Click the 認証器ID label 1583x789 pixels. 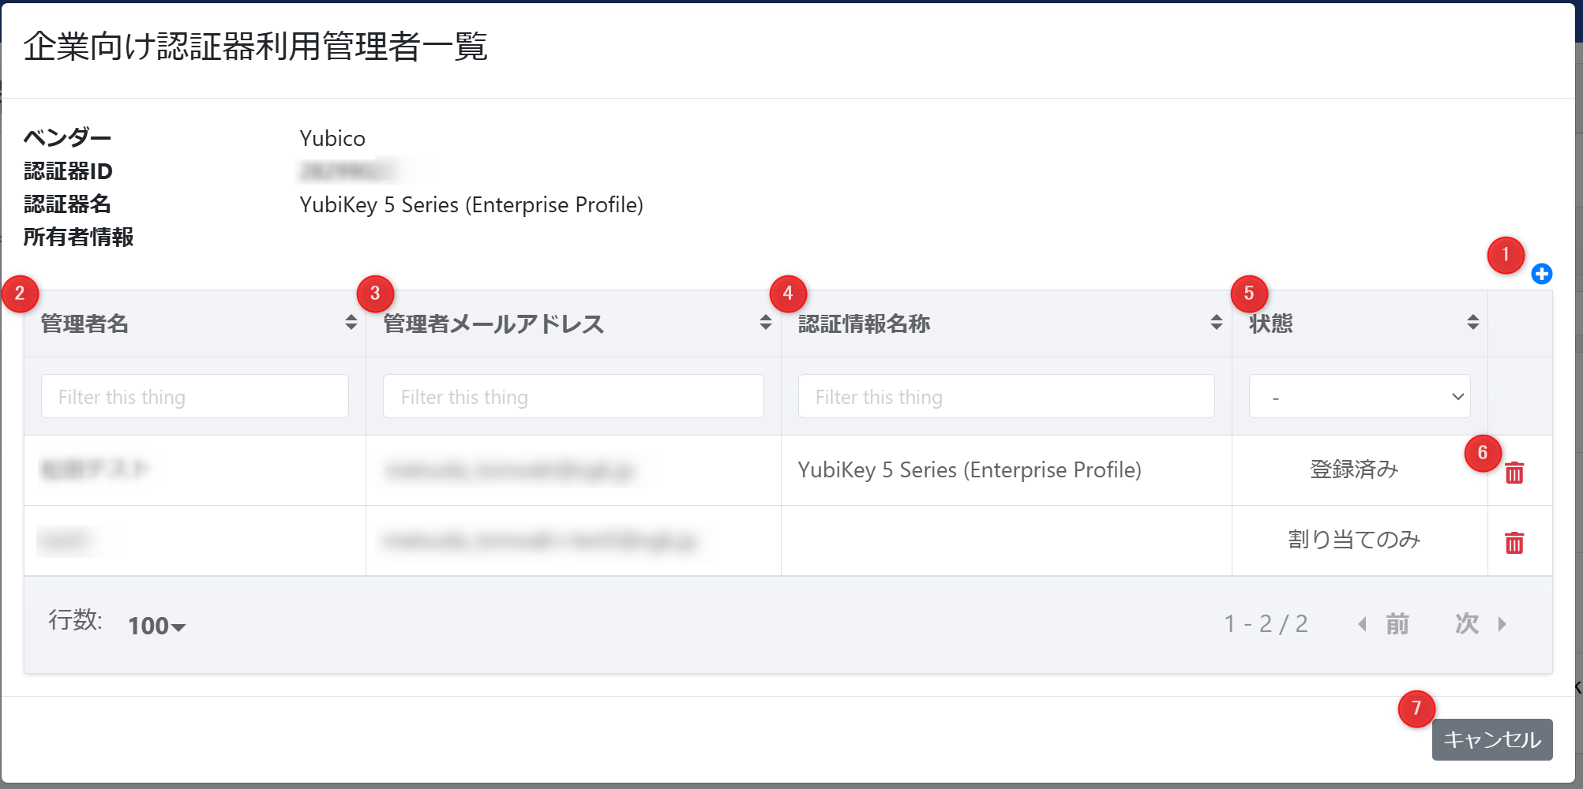click(x=68, y=171)
